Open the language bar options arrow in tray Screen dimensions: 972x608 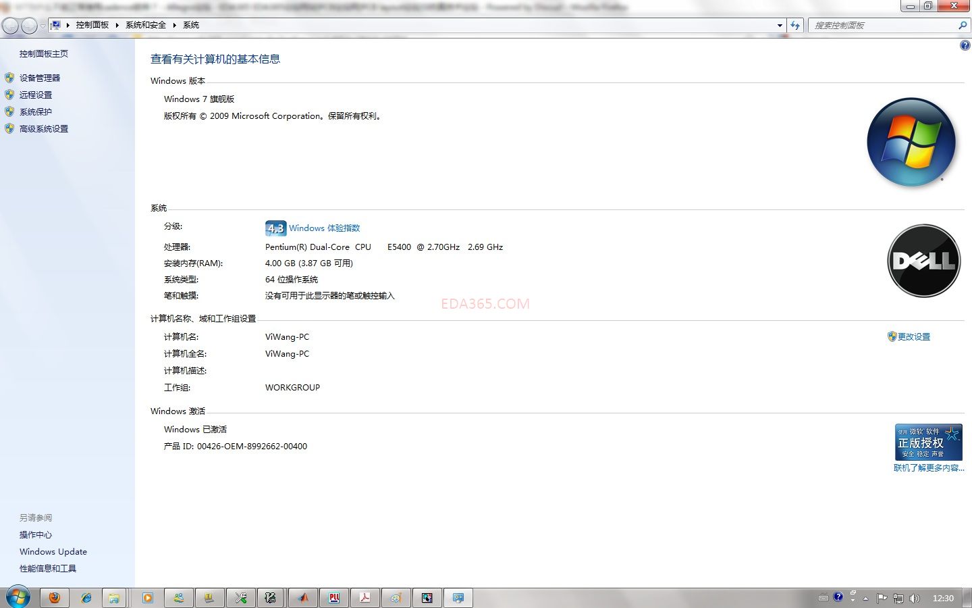pos(853,601)
